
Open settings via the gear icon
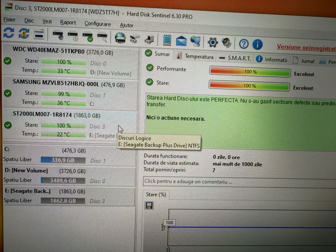(x=212, y=42)
